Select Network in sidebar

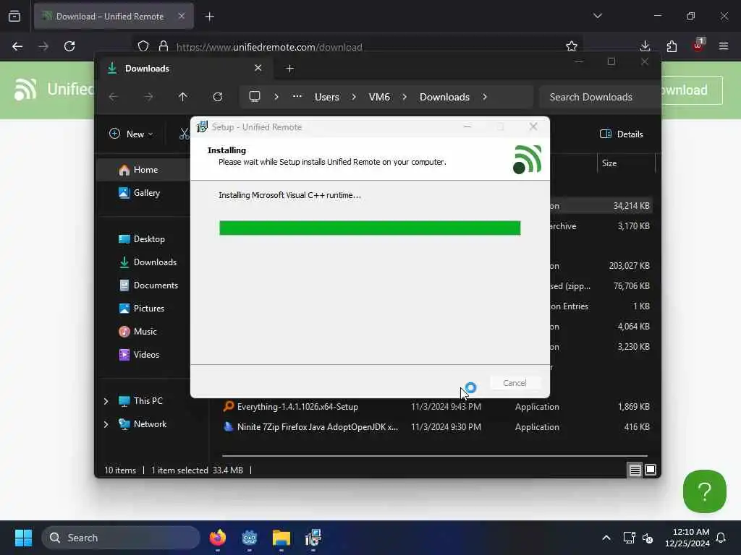[150, 423]
